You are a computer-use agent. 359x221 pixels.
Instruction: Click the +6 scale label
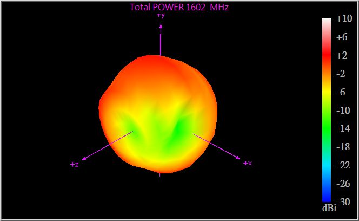pos(342,37)
